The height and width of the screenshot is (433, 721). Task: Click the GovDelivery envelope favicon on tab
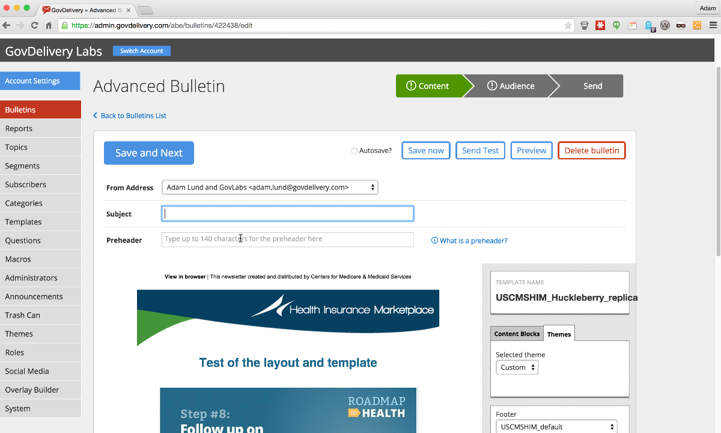coord(46,10)
